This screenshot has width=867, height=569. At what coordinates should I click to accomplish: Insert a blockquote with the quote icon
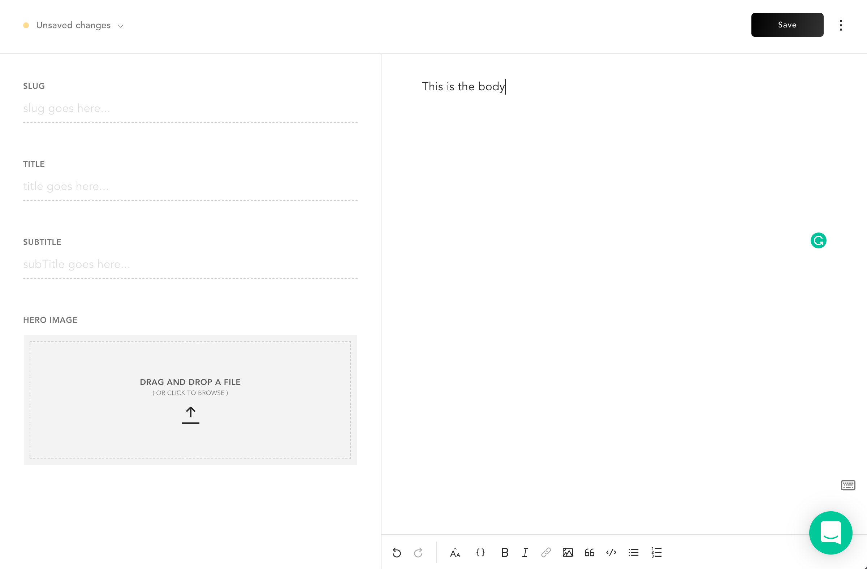tap(590, 552)
